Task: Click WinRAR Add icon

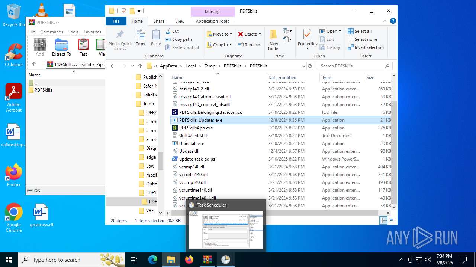Action: coord(40,47)
